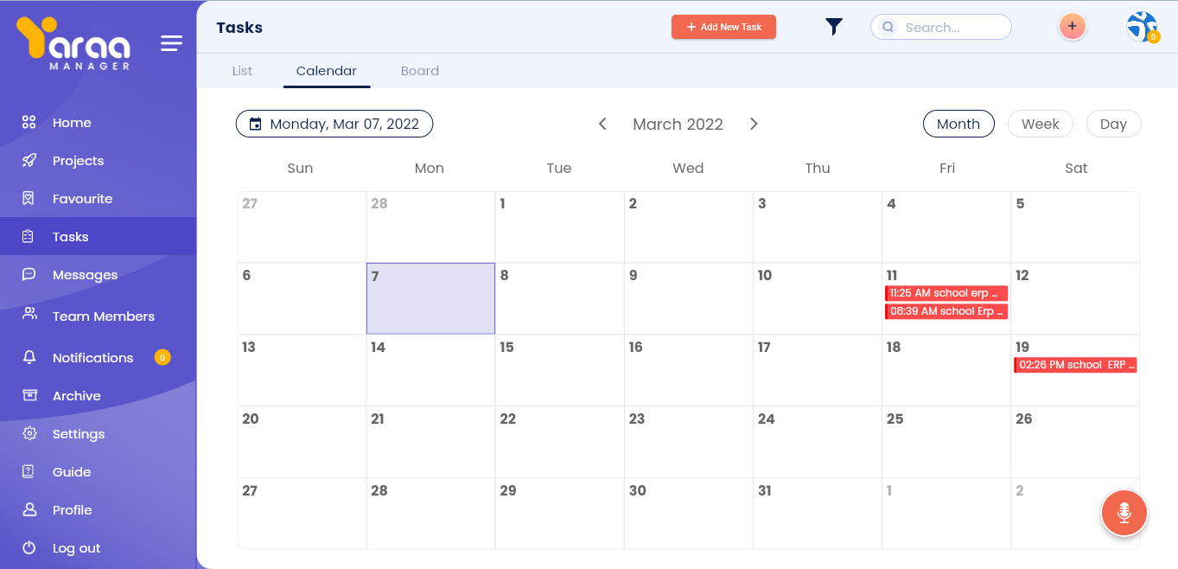Switch to the List tab

pos(242,71)
